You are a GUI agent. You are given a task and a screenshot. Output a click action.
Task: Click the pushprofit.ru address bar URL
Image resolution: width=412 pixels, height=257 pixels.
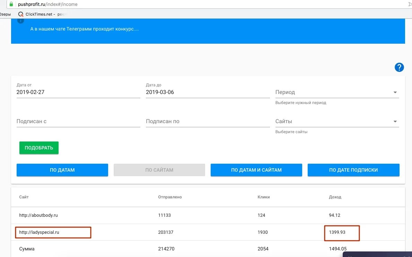[47, 4]
